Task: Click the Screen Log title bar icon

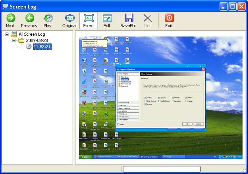Action: pos(5,7)
